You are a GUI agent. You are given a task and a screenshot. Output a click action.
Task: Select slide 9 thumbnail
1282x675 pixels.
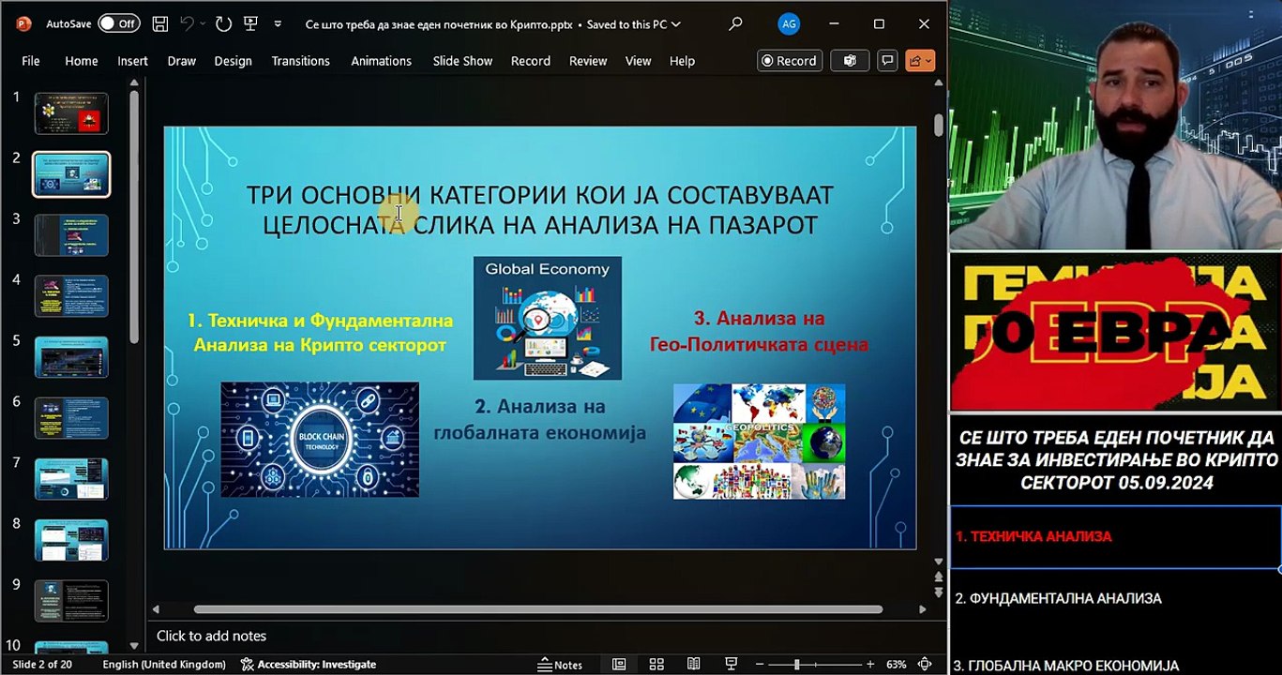(x=71, y=601)
